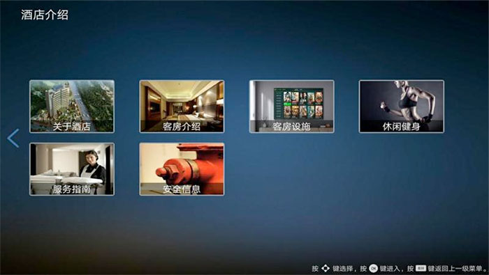Click the round OK key icon
Viewport: 489px width, 275px height.
click(373, 268)
